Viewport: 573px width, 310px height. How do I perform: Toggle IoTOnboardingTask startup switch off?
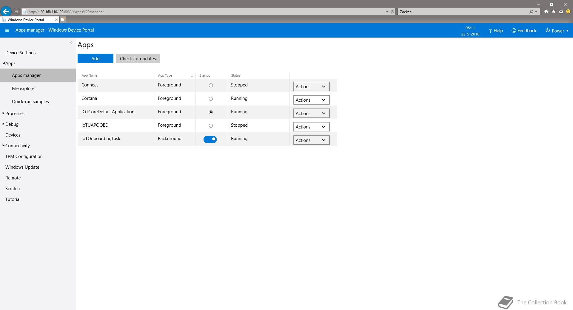[x=210, y=139]
